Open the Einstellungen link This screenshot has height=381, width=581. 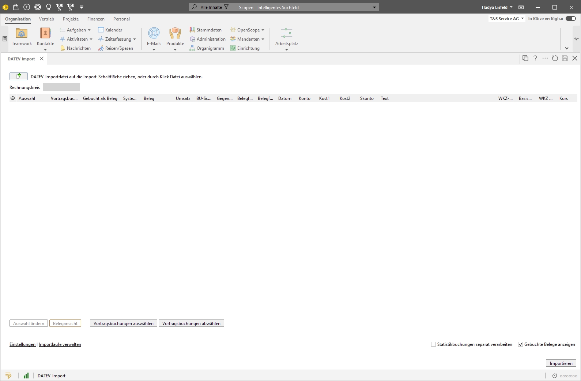[x=22, y=344]
